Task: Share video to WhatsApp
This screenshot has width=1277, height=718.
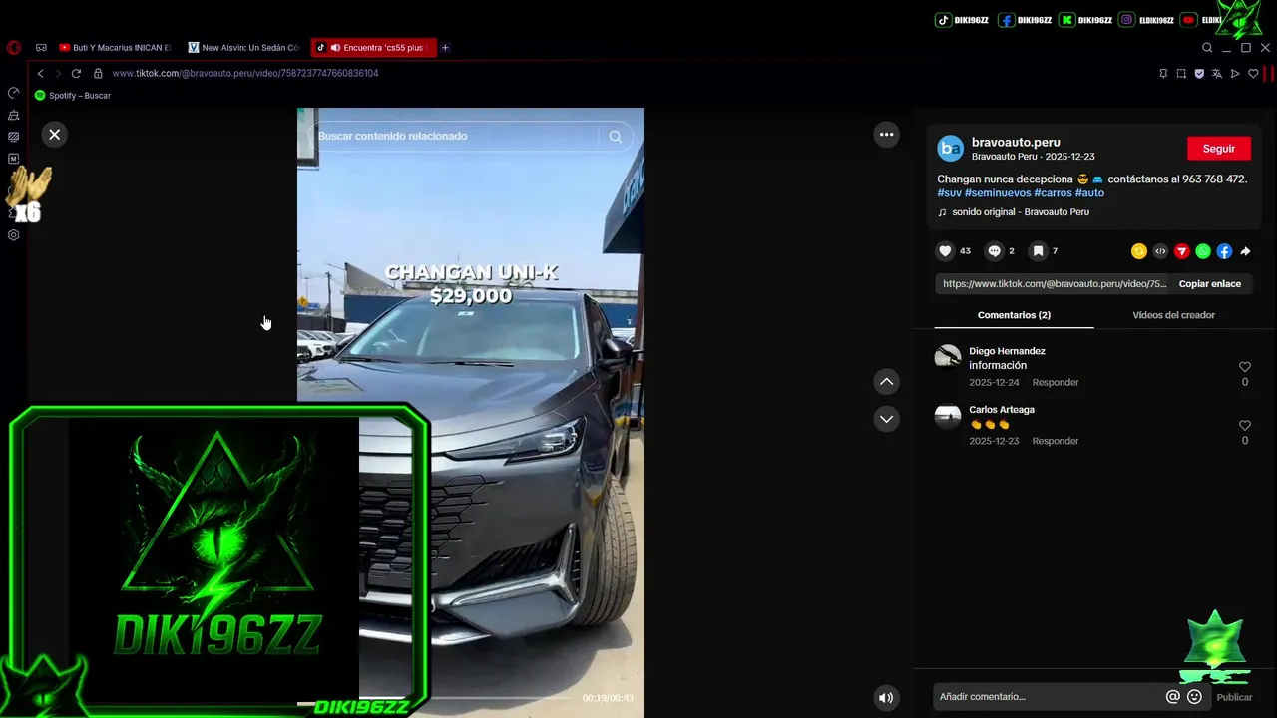Action: click(x=1203, y=251)
